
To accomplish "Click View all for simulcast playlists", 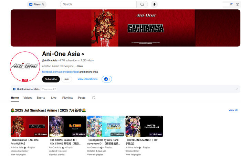I will pos(233,110).
